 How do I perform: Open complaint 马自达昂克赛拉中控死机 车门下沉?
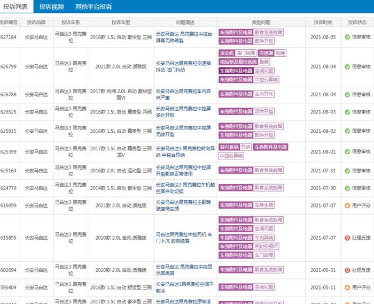[184, 238]
